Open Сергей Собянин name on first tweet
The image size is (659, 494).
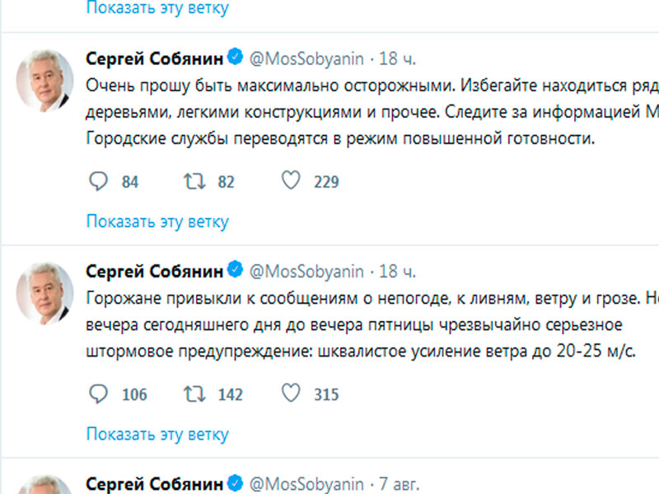coord(154,58)
